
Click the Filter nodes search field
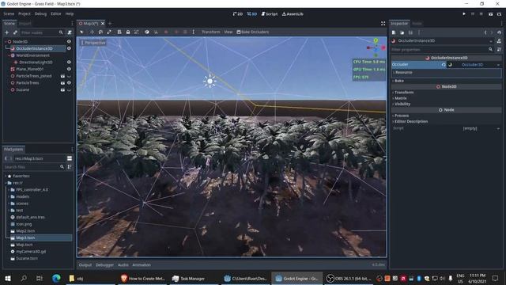42,32
